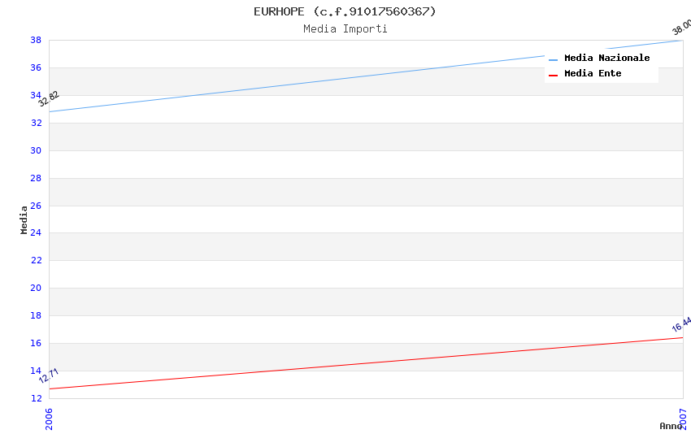Click the y-axis tick value 24
Image resolution: width=691 pixels, height=447 pixels.
(36, 233)
